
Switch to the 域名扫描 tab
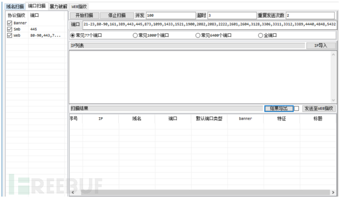15,6
